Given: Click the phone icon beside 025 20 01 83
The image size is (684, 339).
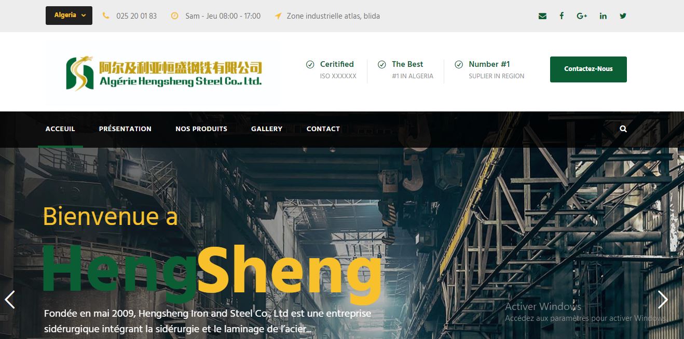Looking at the screenshot, I should tap(106, 16).
